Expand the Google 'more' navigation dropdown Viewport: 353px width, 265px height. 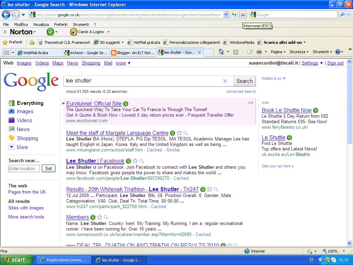click(x=123, y=63)
